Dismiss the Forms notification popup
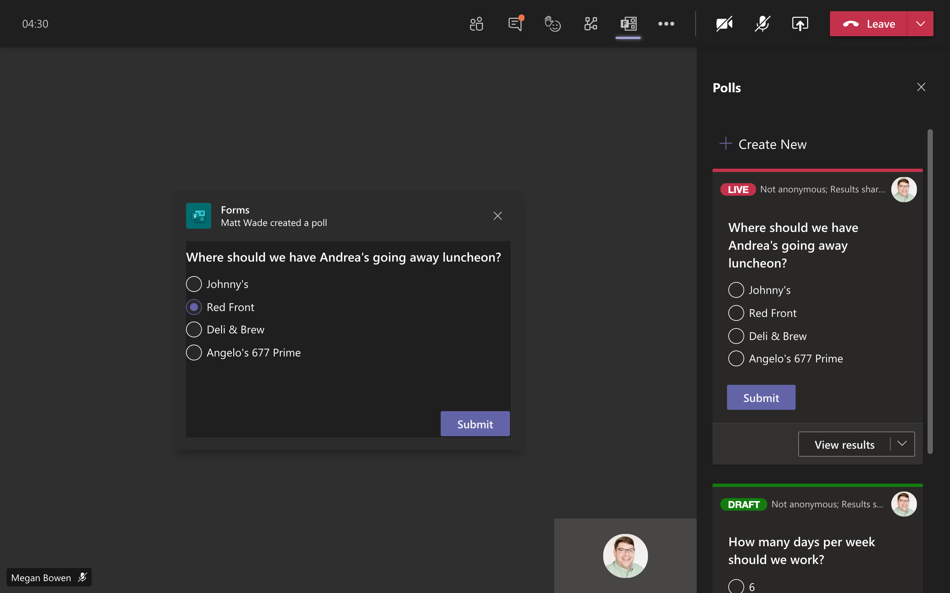950x593 pixels. pos(498,216)
